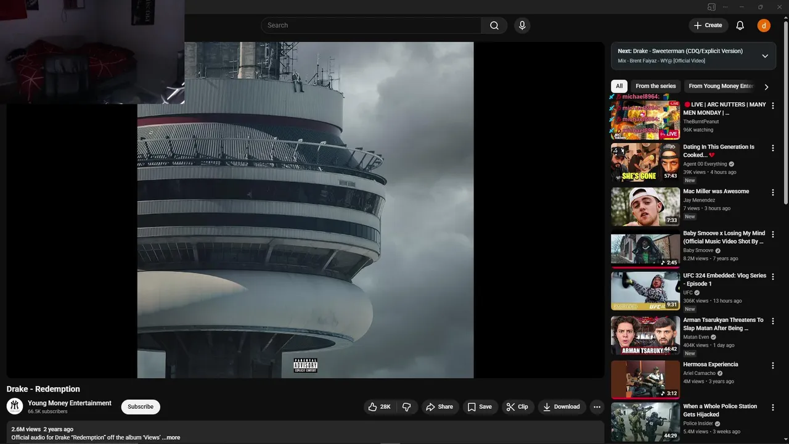Click the video player to pause

coord(305,210)
